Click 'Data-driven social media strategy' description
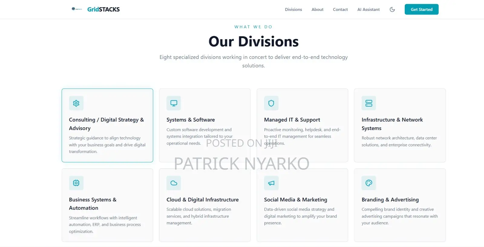Image resolution: width=484 pixels, height=247 pixels. [300, 216]
